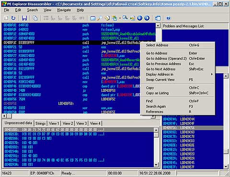Click the blue Help question mark icon

tap(169, 18)
